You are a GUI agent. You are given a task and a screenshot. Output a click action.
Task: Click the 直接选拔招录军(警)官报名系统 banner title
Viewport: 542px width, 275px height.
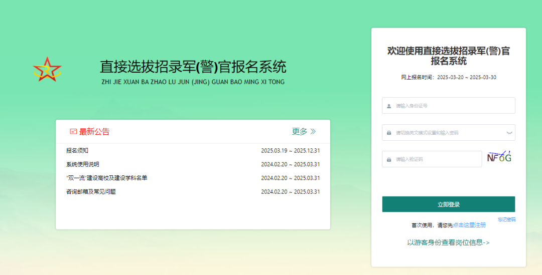[x=193, y=67]
